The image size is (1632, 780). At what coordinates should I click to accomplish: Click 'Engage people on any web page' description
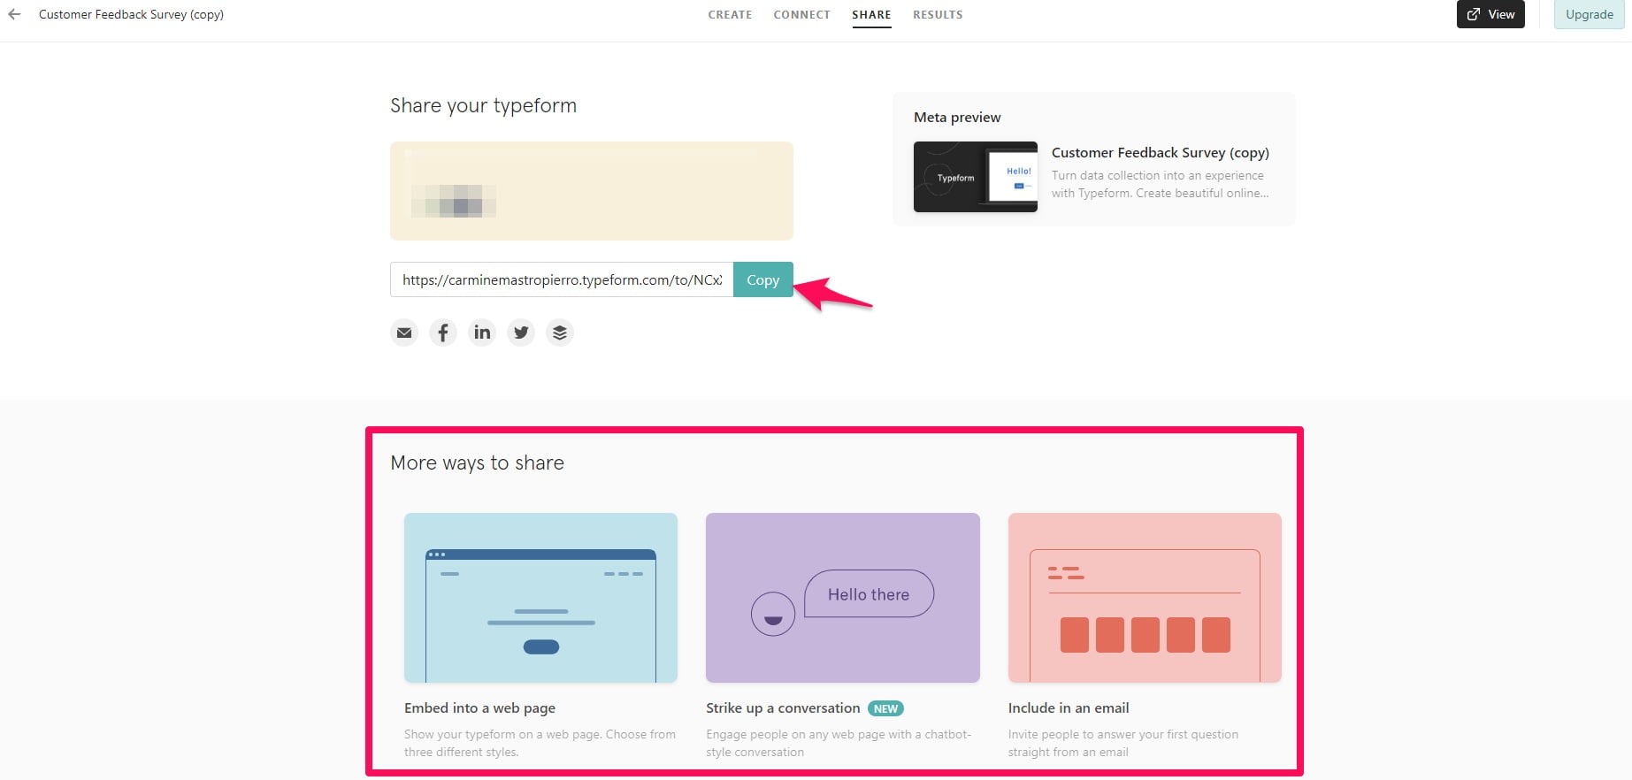click(x=839, y=743)
